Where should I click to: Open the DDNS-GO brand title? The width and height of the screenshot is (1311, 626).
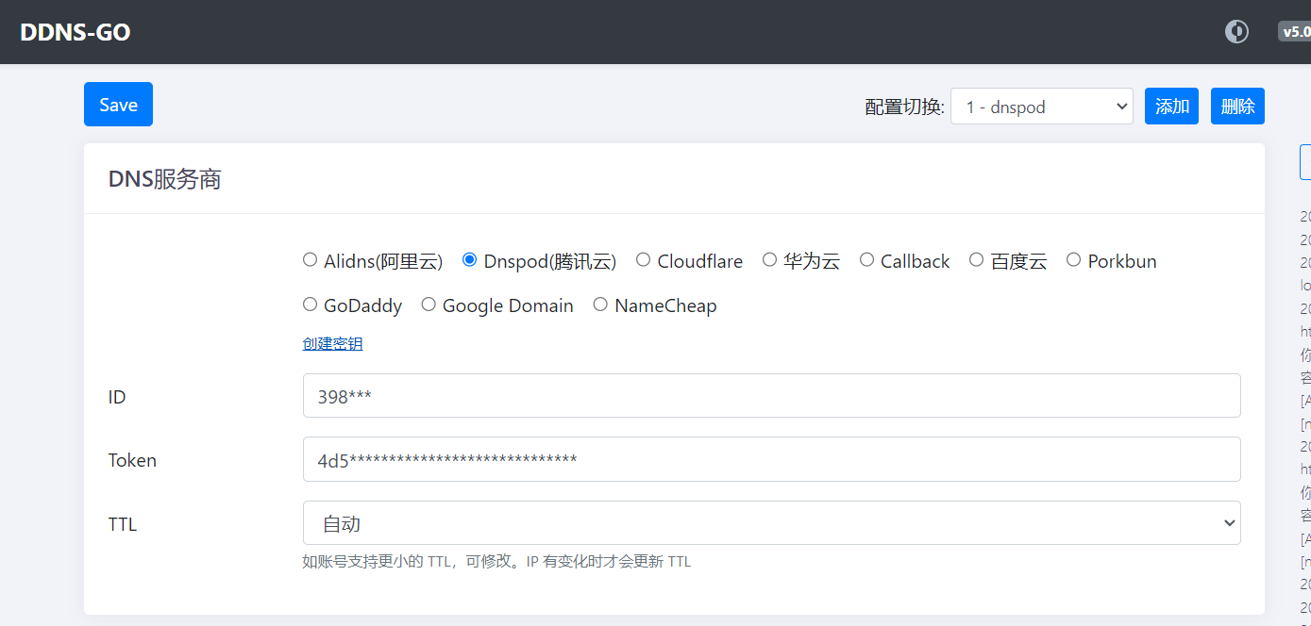(x=76, y=32)
